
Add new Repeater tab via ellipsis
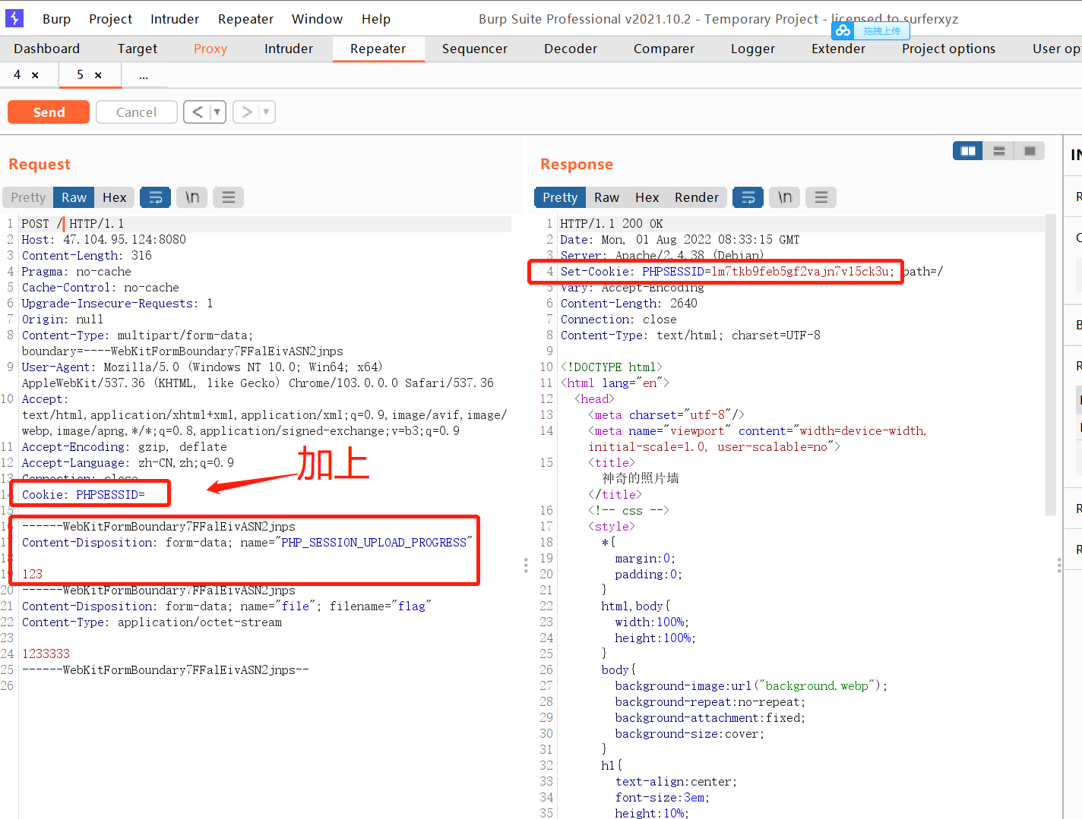(144, 75)
